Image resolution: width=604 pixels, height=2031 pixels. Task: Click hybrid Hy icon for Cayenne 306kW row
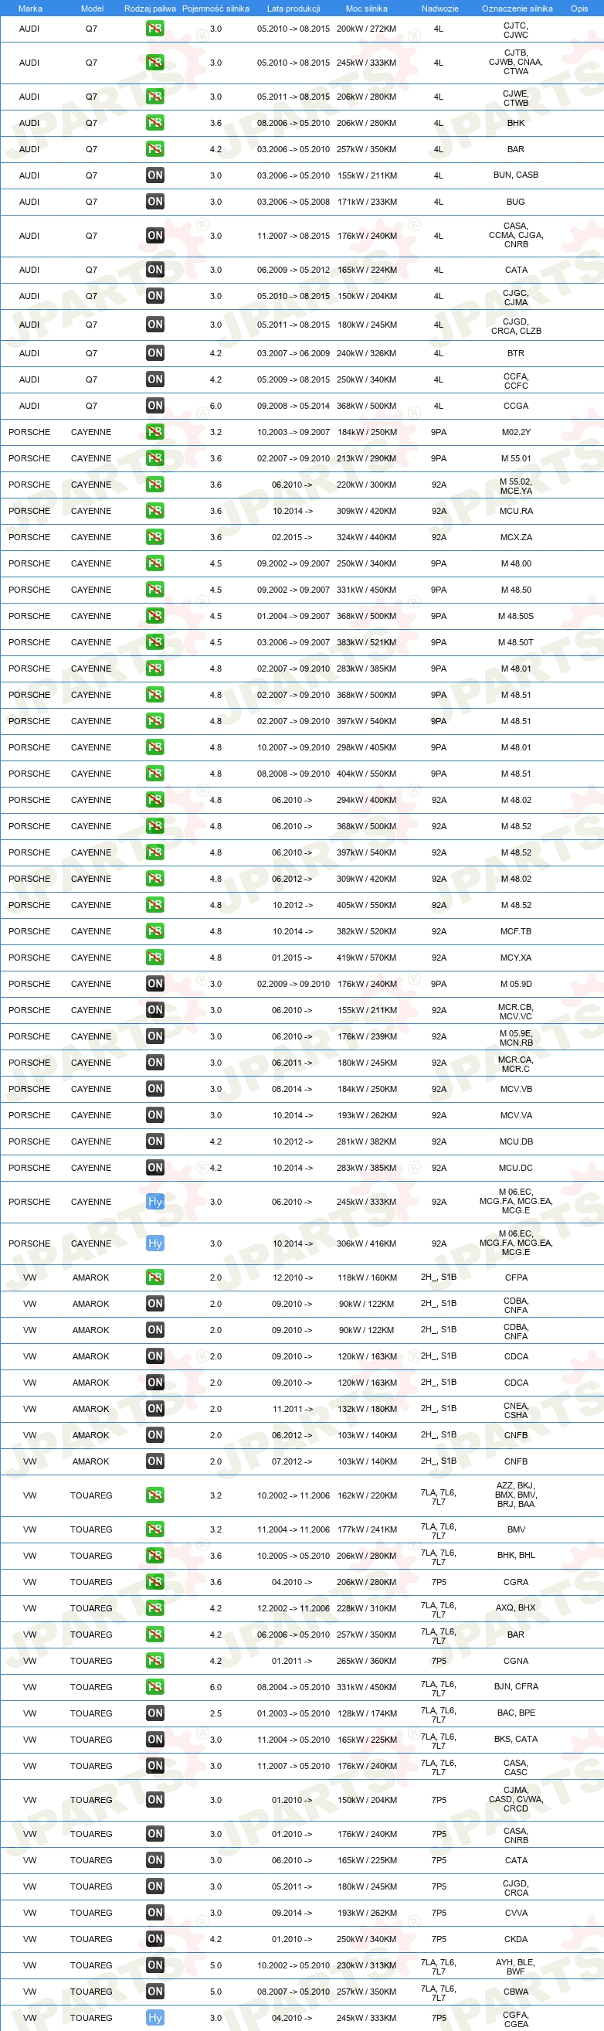[155, 1243]
